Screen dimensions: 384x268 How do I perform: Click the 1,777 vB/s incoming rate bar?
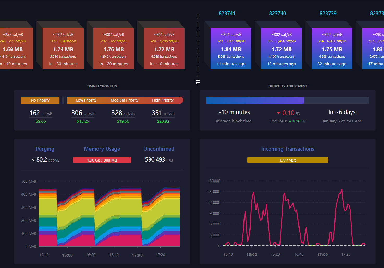(288, 160)
